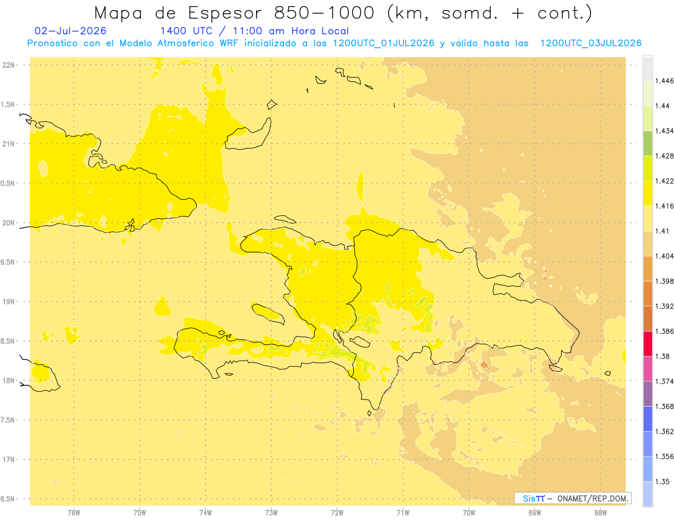The height and width of the screenshot is (520, 674).
Task: Click the colorbar value '1.44'
Action: click(x=662, y=106)
